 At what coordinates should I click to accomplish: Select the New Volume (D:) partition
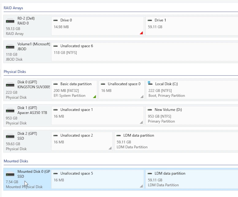tap(192, 116)
